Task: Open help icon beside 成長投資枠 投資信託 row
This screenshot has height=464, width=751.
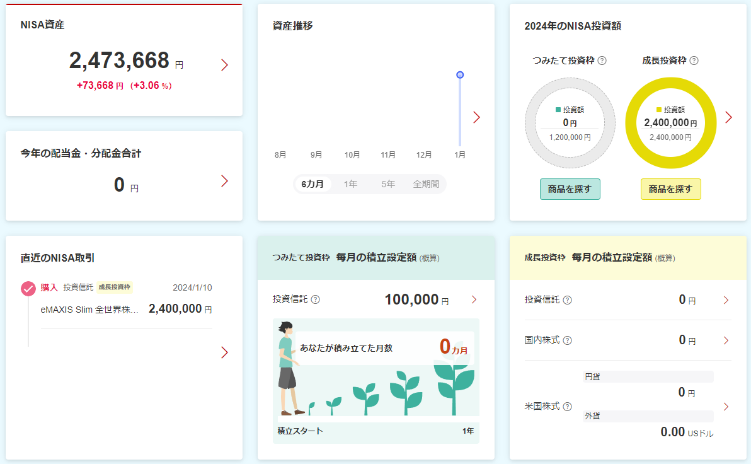Action: (567, 300)
